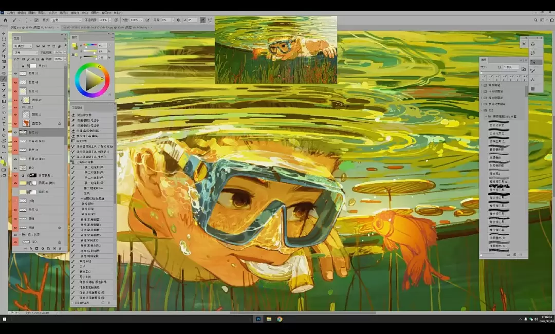Toggle visibility of layer 图层 48

(15, 82)
